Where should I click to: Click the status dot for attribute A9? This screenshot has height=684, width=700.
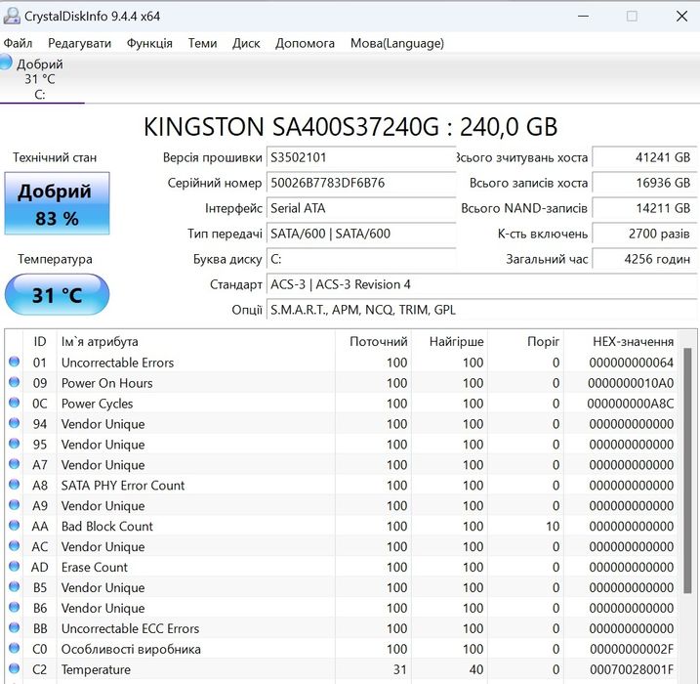pyautogui.click(x=15, y=504)
